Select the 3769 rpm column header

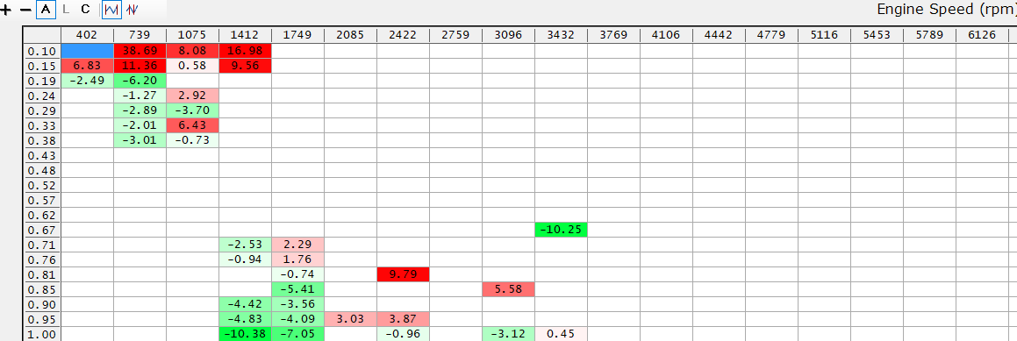point(613,35)
